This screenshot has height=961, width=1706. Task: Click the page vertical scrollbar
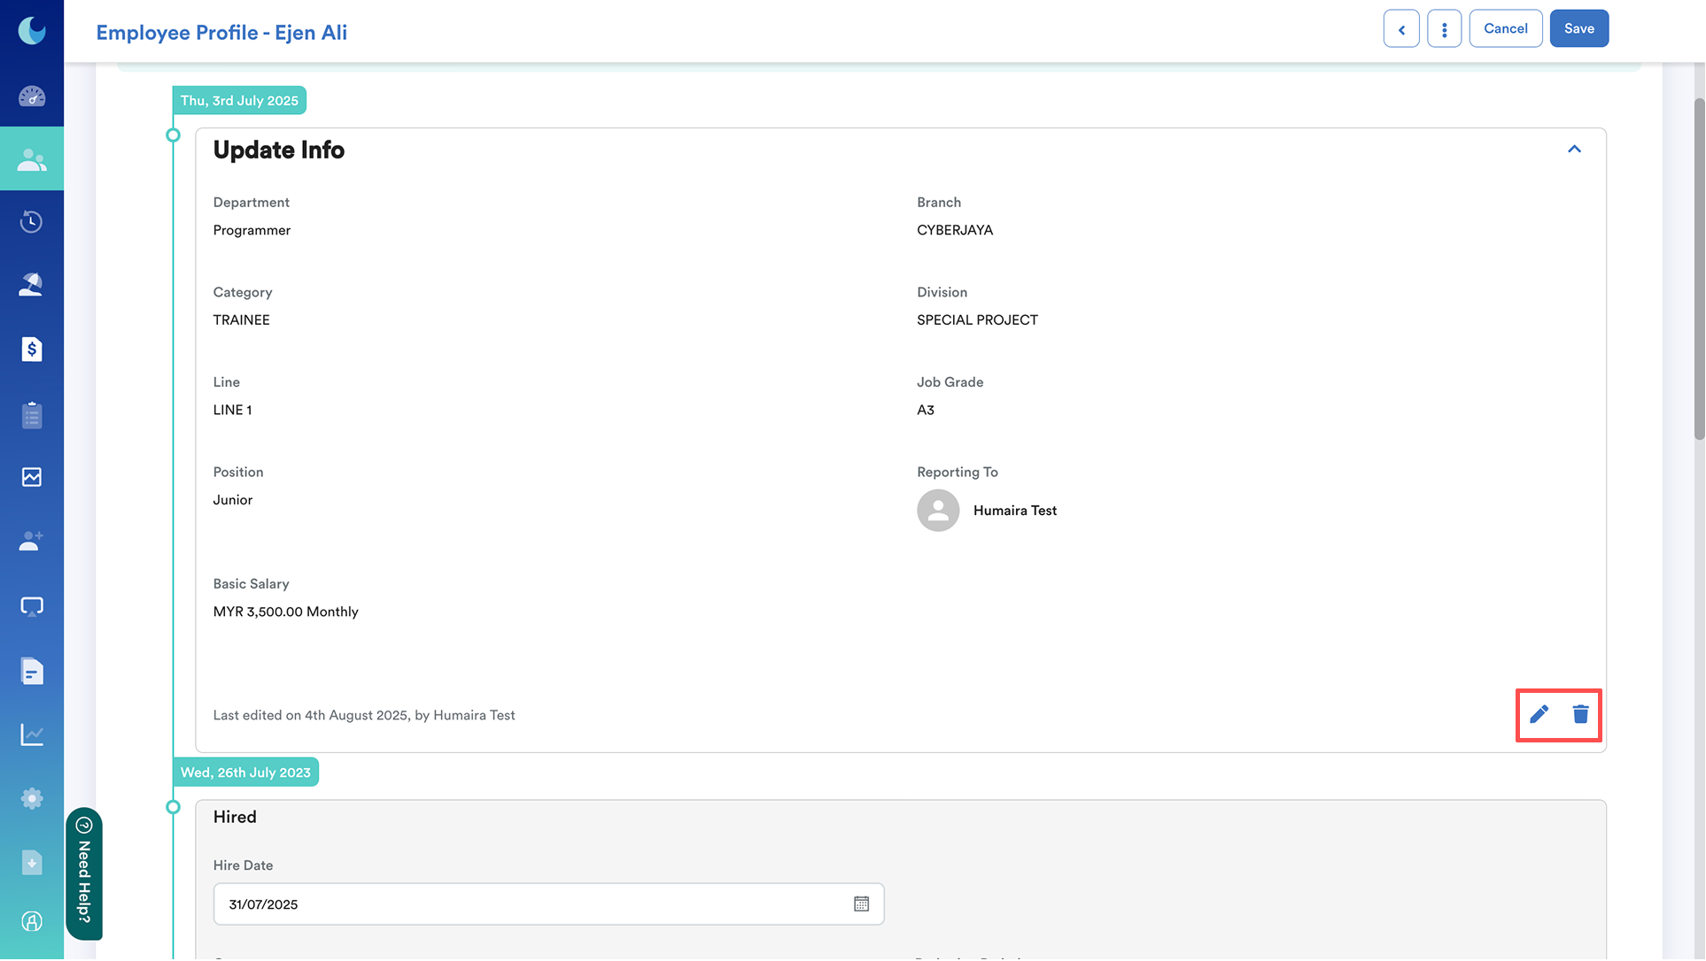1698,265
